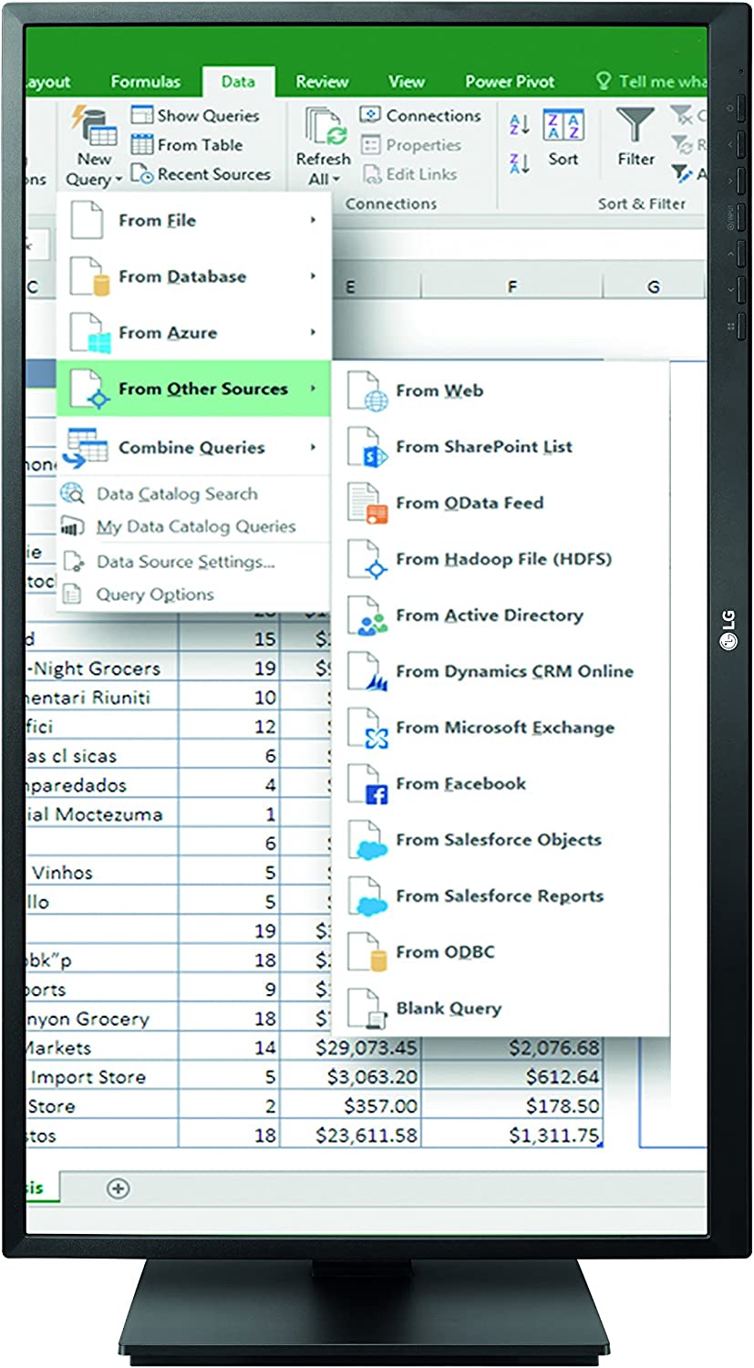Image resolution: width=754 pixels, height=1368 pixels.
Task: Click the Show Queries icon
Action: coord(141,116)
